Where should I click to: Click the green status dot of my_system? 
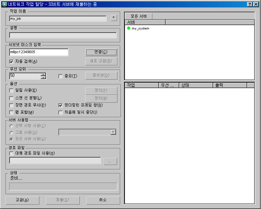point(129,28)
